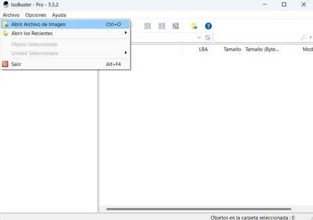Screen dimensions: 313x220
Task: Switch to large thumbnails view icon
Action: pyautogui.click(x=176, y=26)
